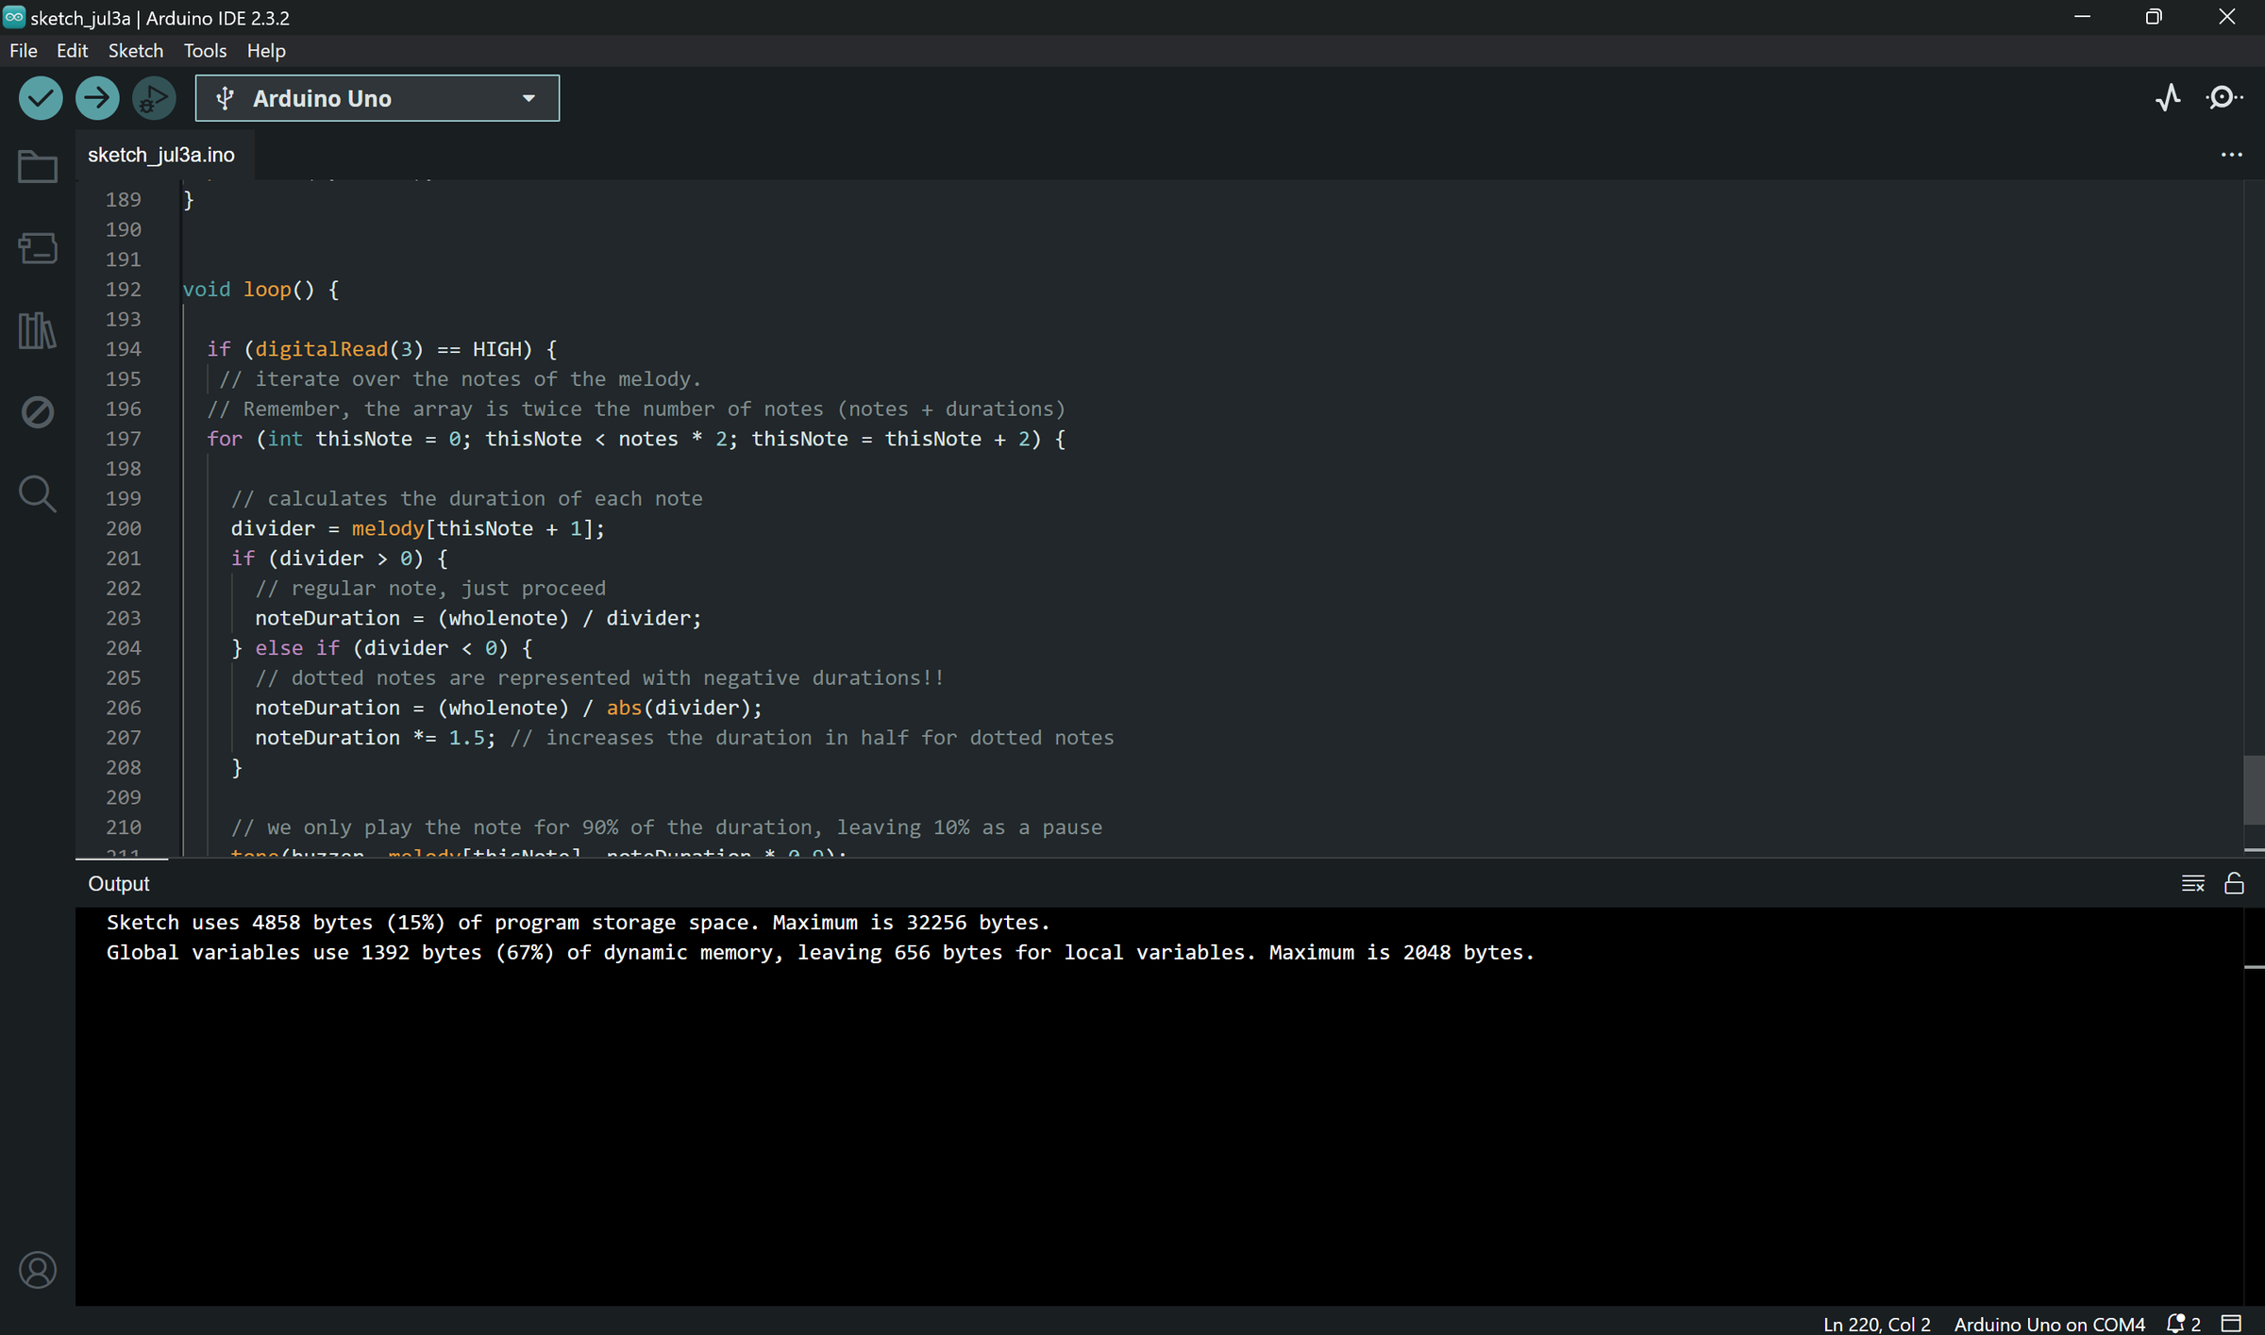Viewport: 2265px width, 1335px height.
Task: Open the editor tab three-dots menu
Action: [2231, 155]
